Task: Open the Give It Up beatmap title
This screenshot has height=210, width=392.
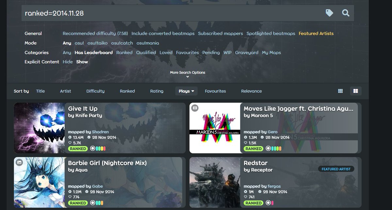Action: (x=83, y=109)
